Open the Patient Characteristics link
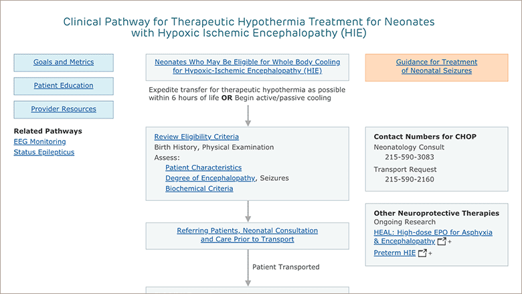522x294 pixels. [203, 167]
